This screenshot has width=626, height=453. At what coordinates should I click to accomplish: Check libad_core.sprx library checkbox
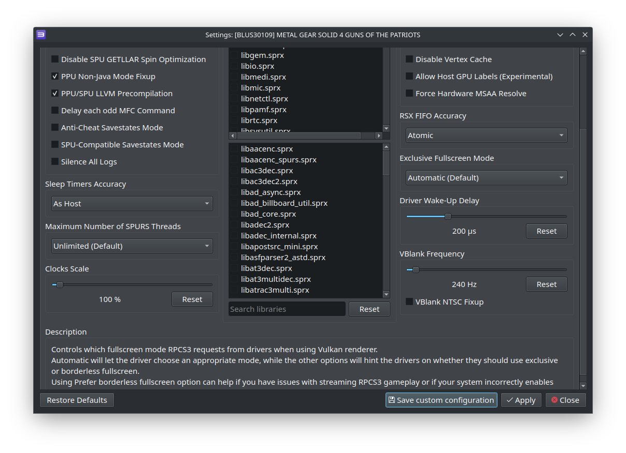[235, 214]
